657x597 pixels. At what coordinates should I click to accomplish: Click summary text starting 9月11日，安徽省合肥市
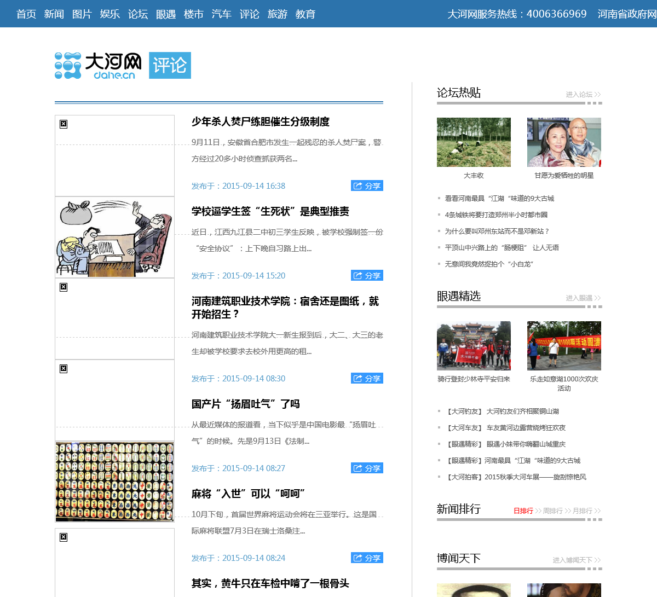point(286,150)
